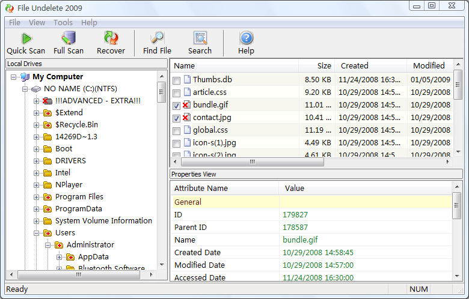469x299 pixels.
Task: Check the global.css checkbox
Action: (x=176, y=131)
